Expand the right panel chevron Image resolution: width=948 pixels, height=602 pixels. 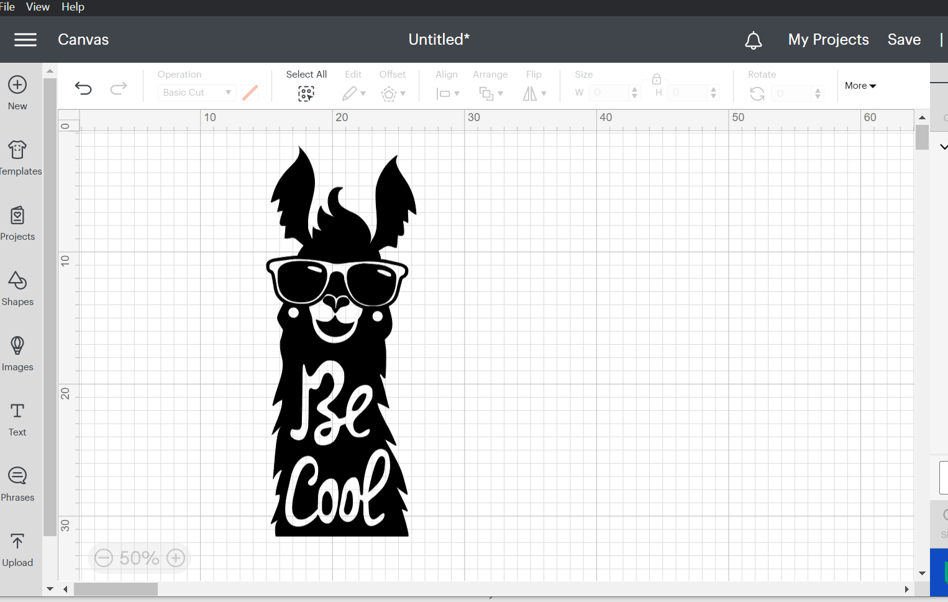[x=944, y=147]
